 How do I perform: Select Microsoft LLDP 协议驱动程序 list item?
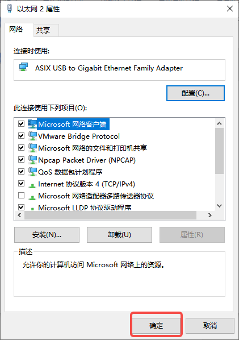point(85,208)
